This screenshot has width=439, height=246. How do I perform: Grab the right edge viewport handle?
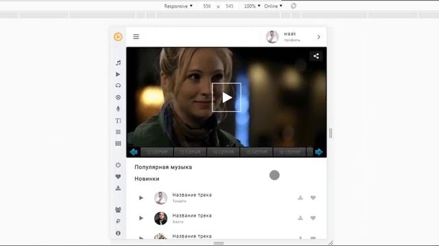(x=331, y=133)
